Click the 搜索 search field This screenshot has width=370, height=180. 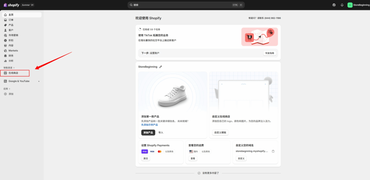pos(181,5)
